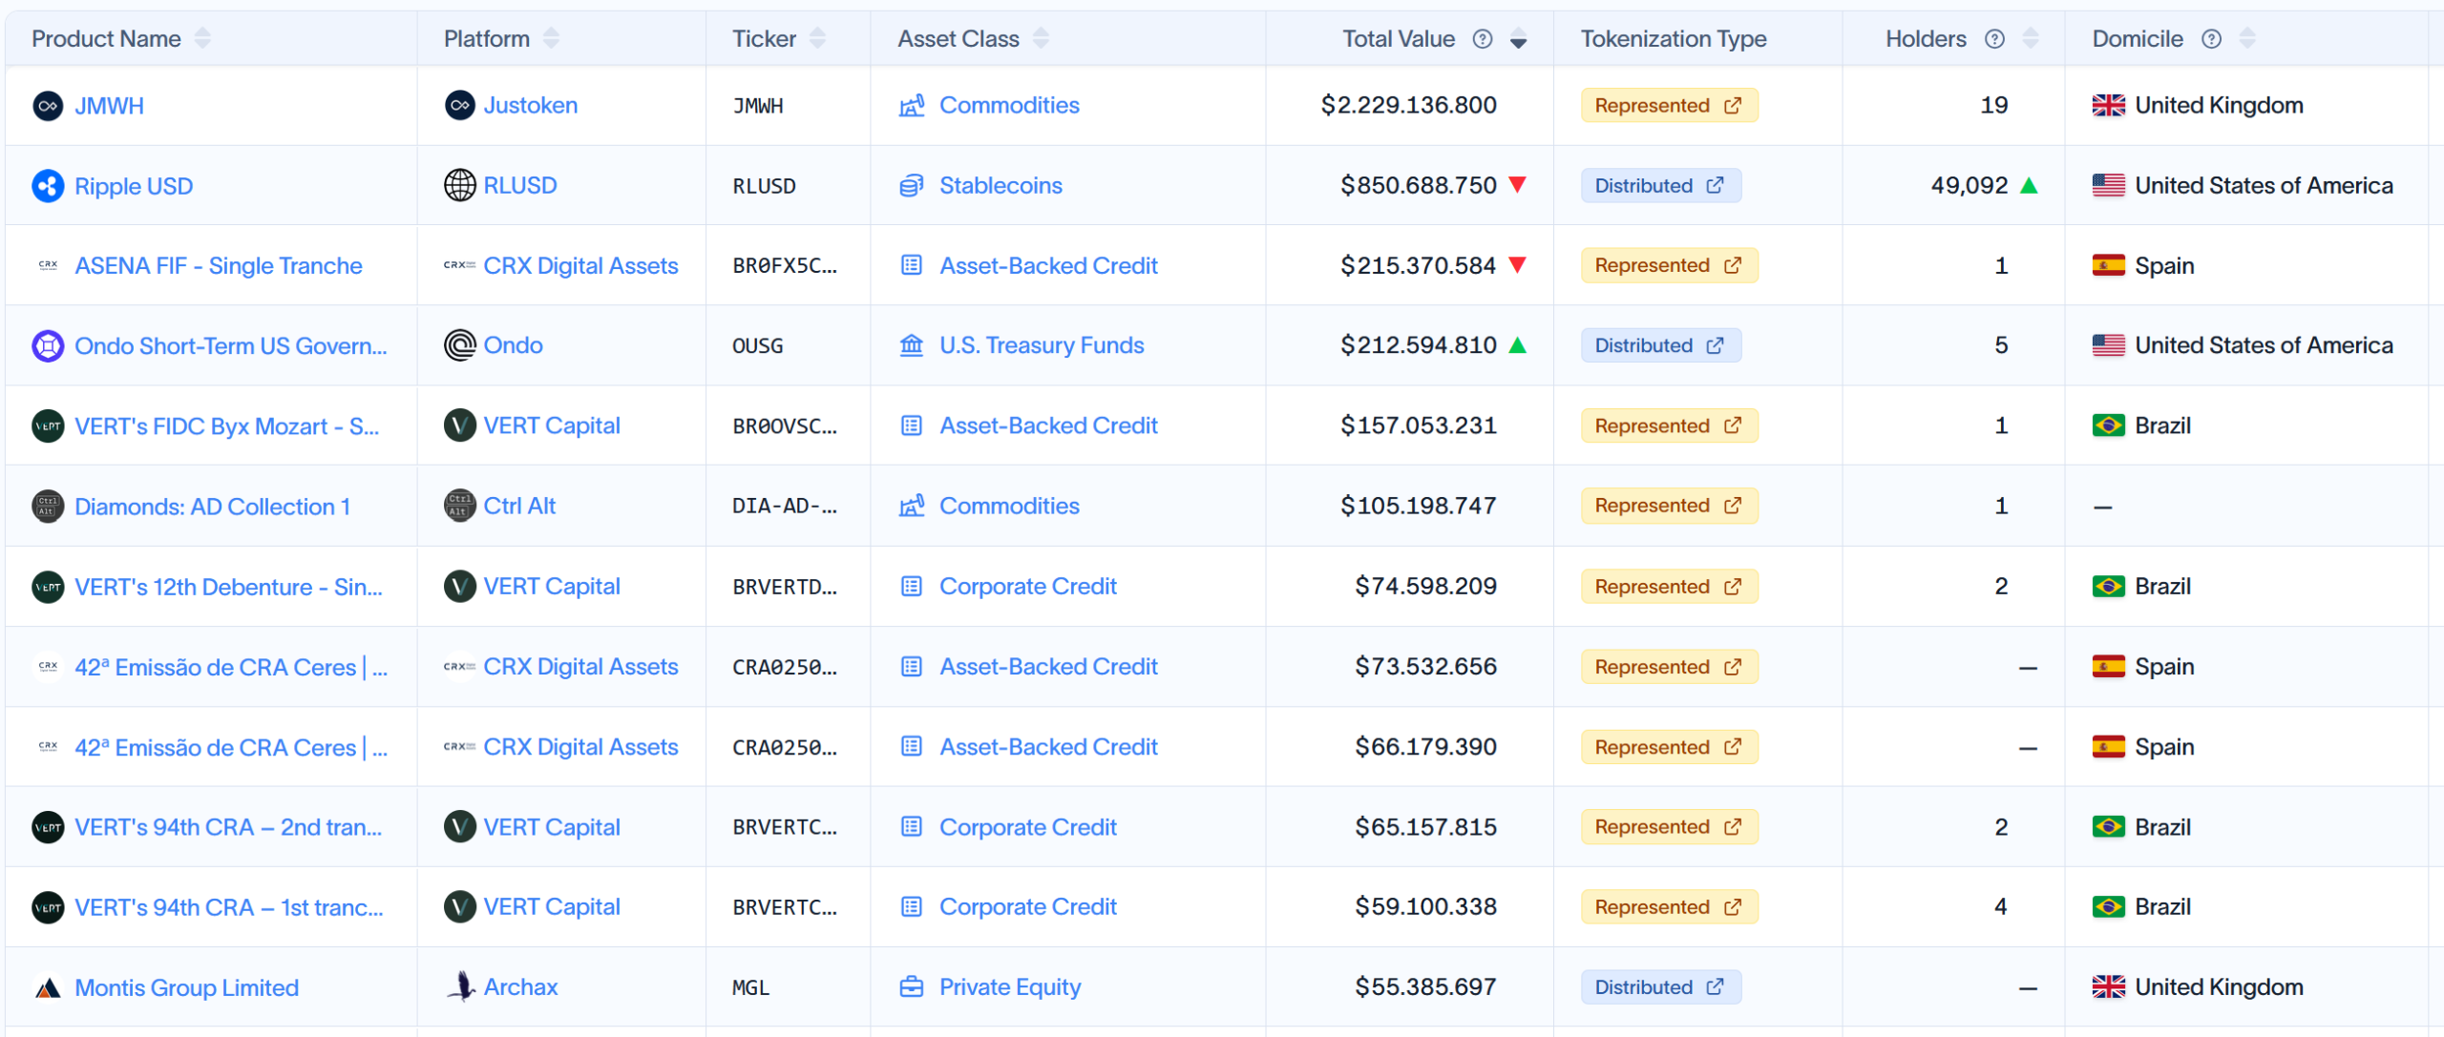Screen dimensions: 2444x1037
Task: Click the Domicile help icon
Action: [x=2211, y=39]
